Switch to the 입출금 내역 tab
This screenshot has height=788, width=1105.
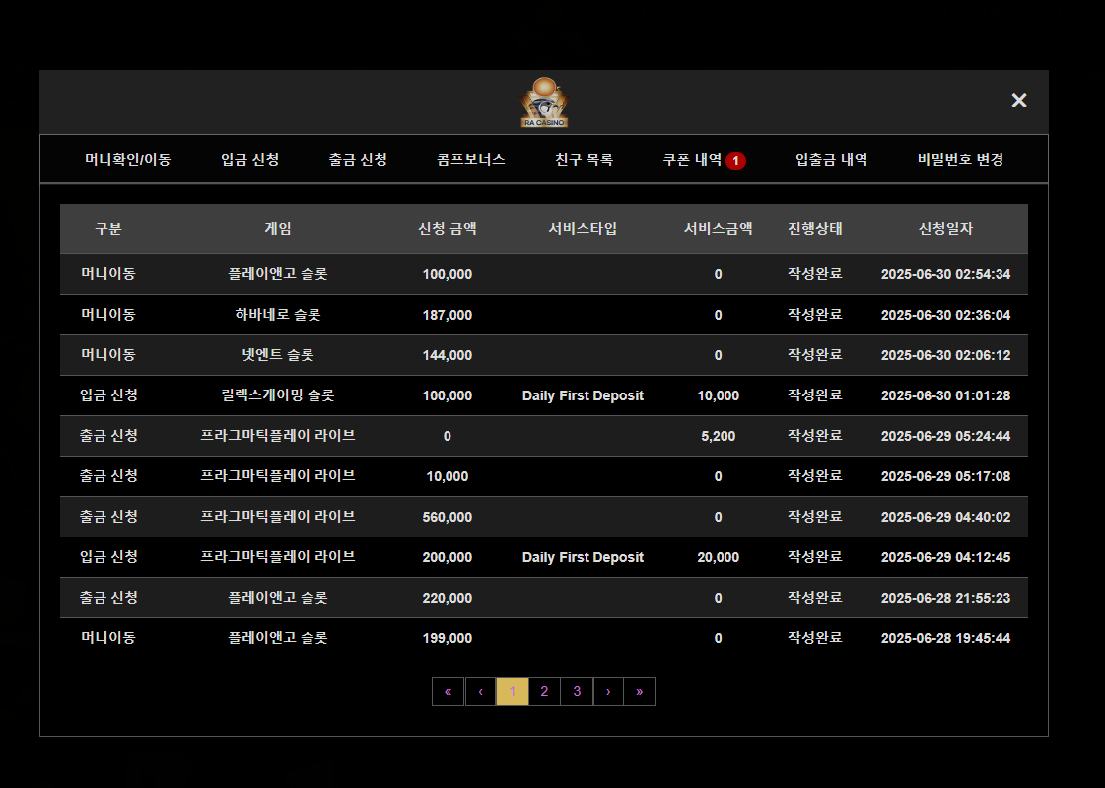click(831, 159)
